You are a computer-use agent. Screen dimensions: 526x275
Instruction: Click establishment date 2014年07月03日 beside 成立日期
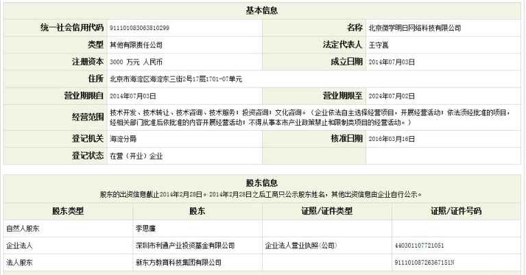(392, 62)
